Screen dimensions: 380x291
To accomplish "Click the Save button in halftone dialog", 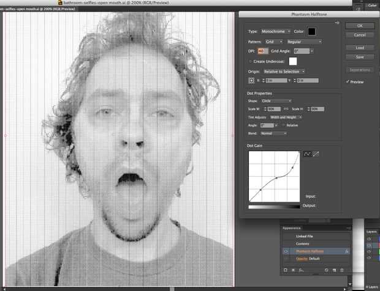I will tap(360, 57).
